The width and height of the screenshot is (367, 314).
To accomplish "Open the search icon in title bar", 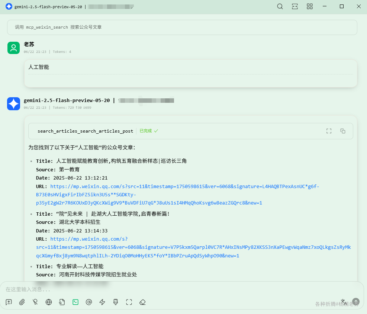I will pos(280,6).
